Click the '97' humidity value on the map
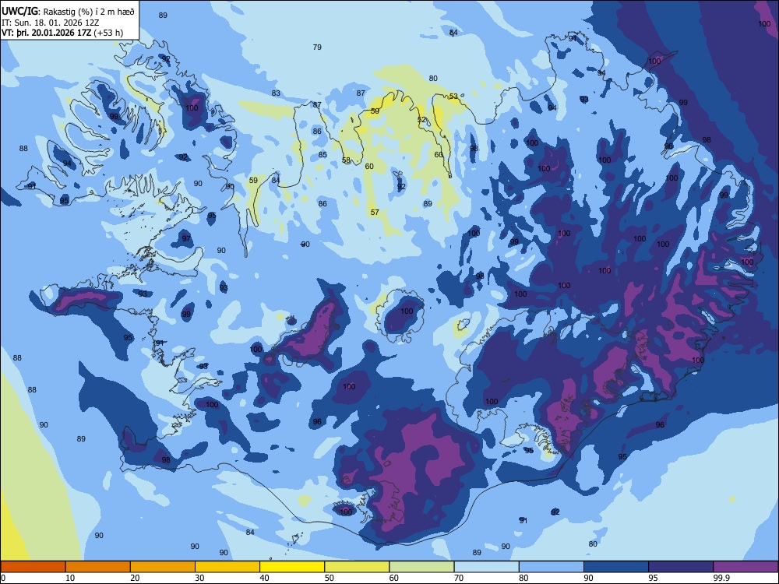 pos(186,238)
